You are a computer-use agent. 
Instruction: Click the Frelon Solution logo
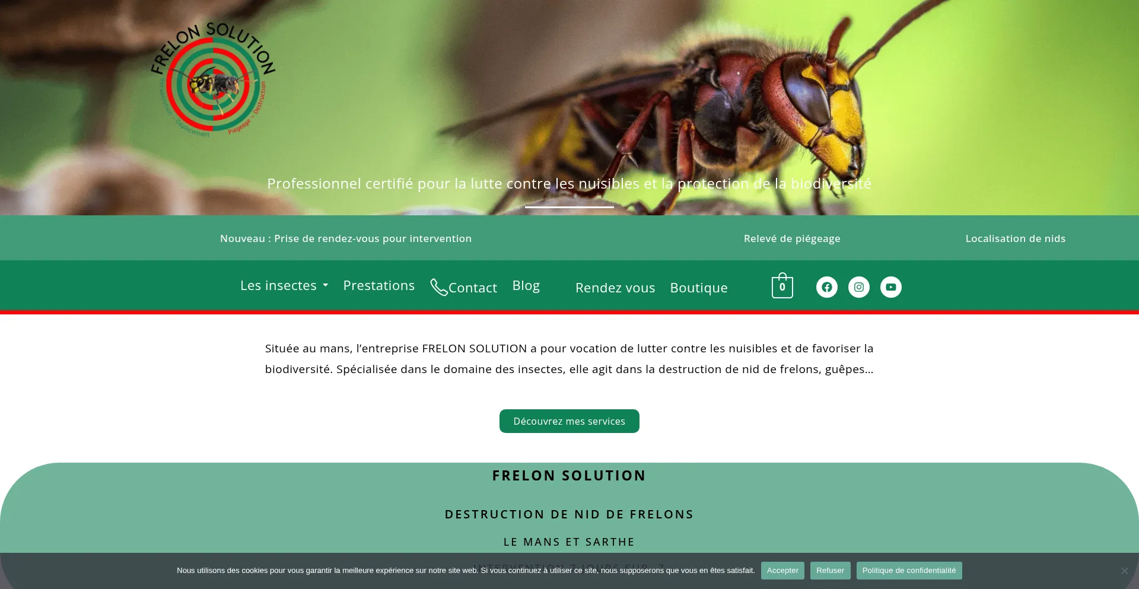tap(212, 79)
